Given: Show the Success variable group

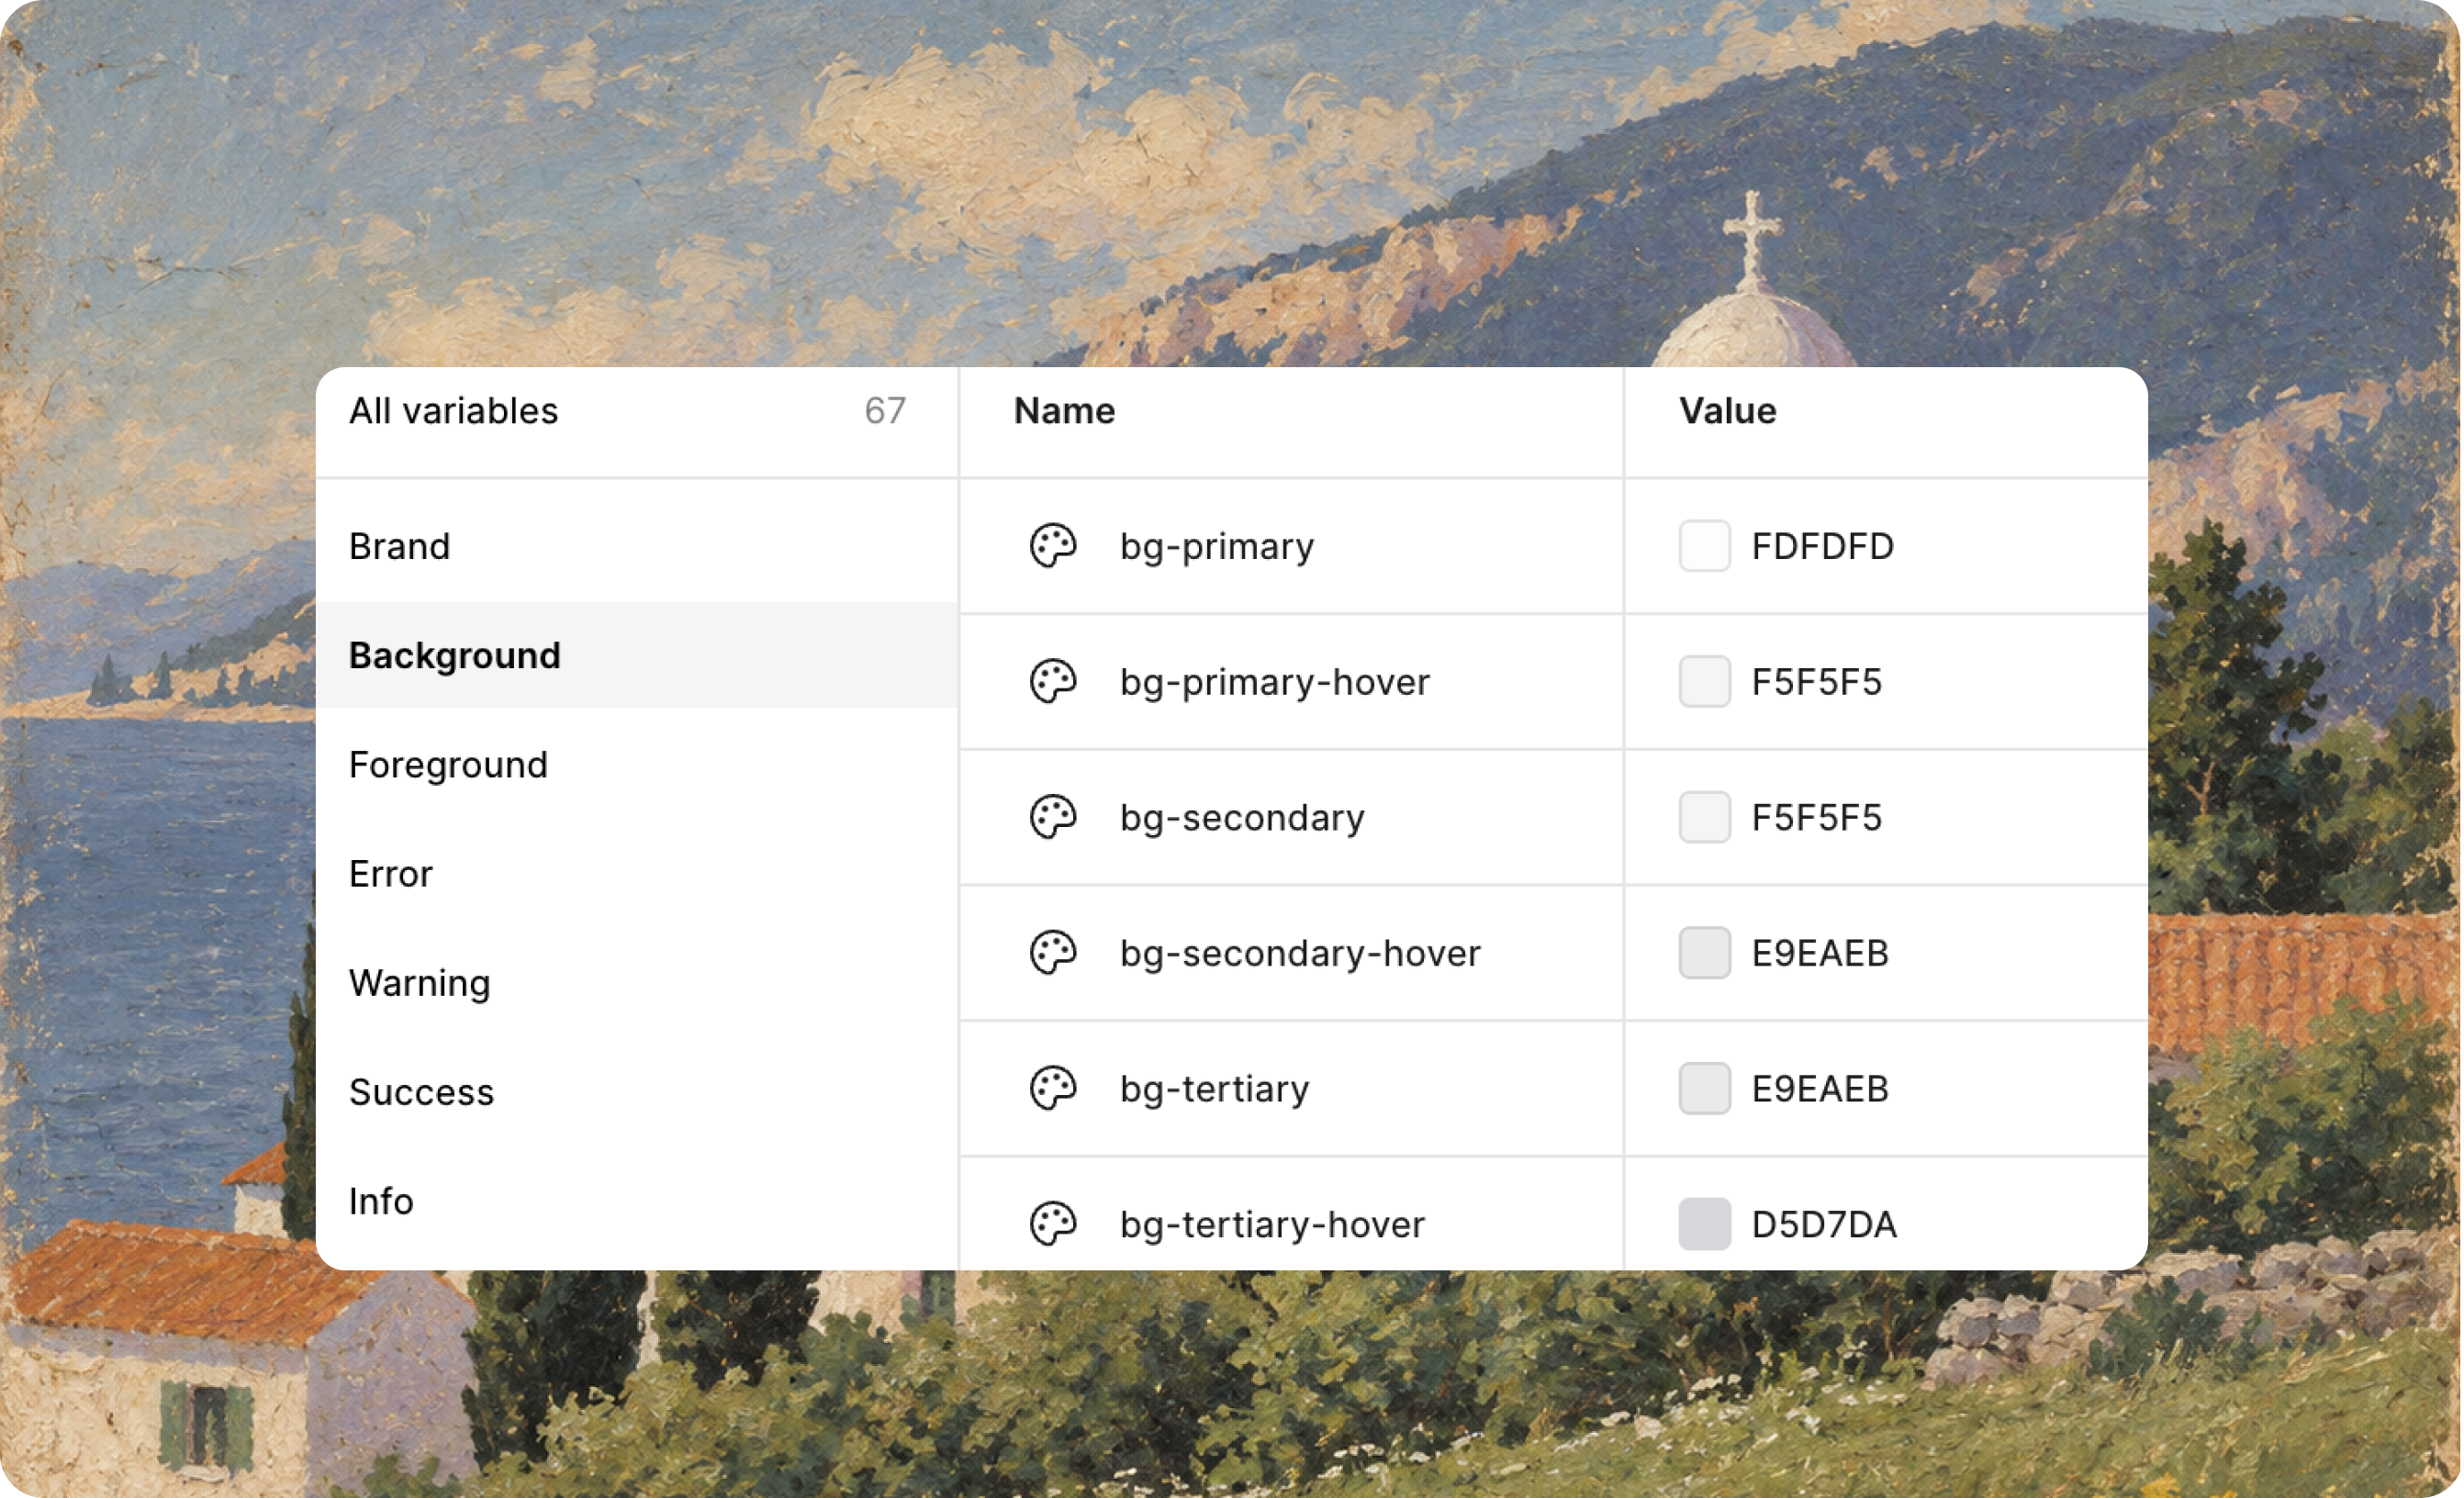Looking at the screenshot, I should [637, 1092].
